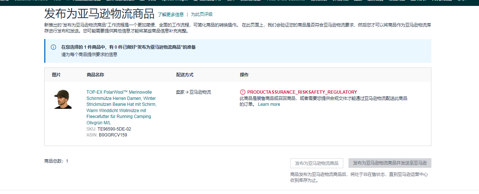479x194 pixels.
Task: Click the 操作 column header
Action: click(x=244, y=75)
